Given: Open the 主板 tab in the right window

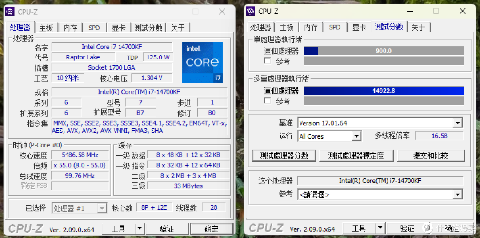Looking at the screenshot, I should click(x=287, y=27).
